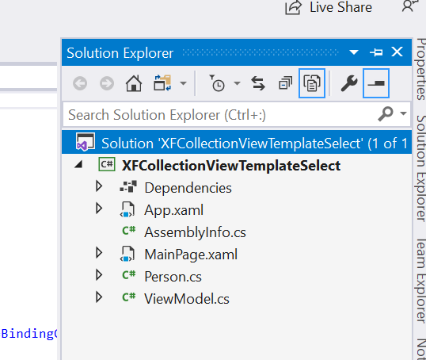Expand the MainPage.xaml node
Image resolution: width=426 pixels, height=360 pixels.
(x=99, y=253)
